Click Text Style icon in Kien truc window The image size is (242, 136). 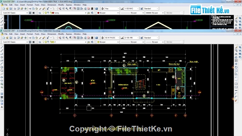(x=102, y=38)
